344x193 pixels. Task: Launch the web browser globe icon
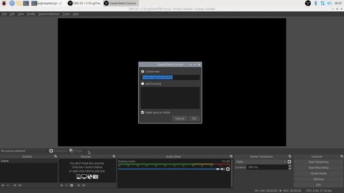point(12,3)
